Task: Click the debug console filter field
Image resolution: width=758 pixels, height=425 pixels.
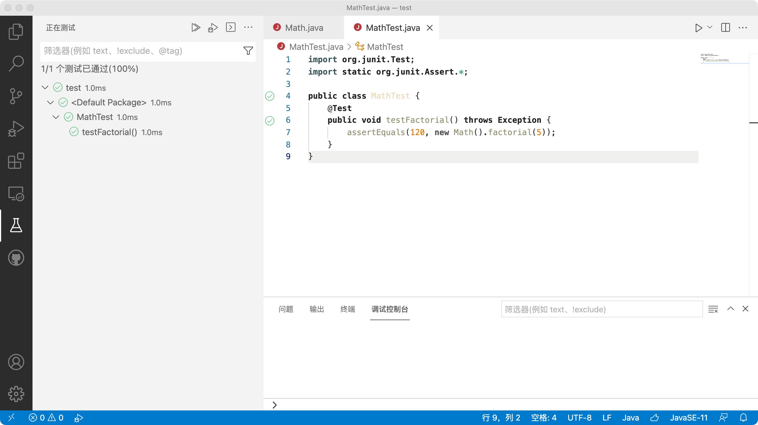Action: point(602,309)
